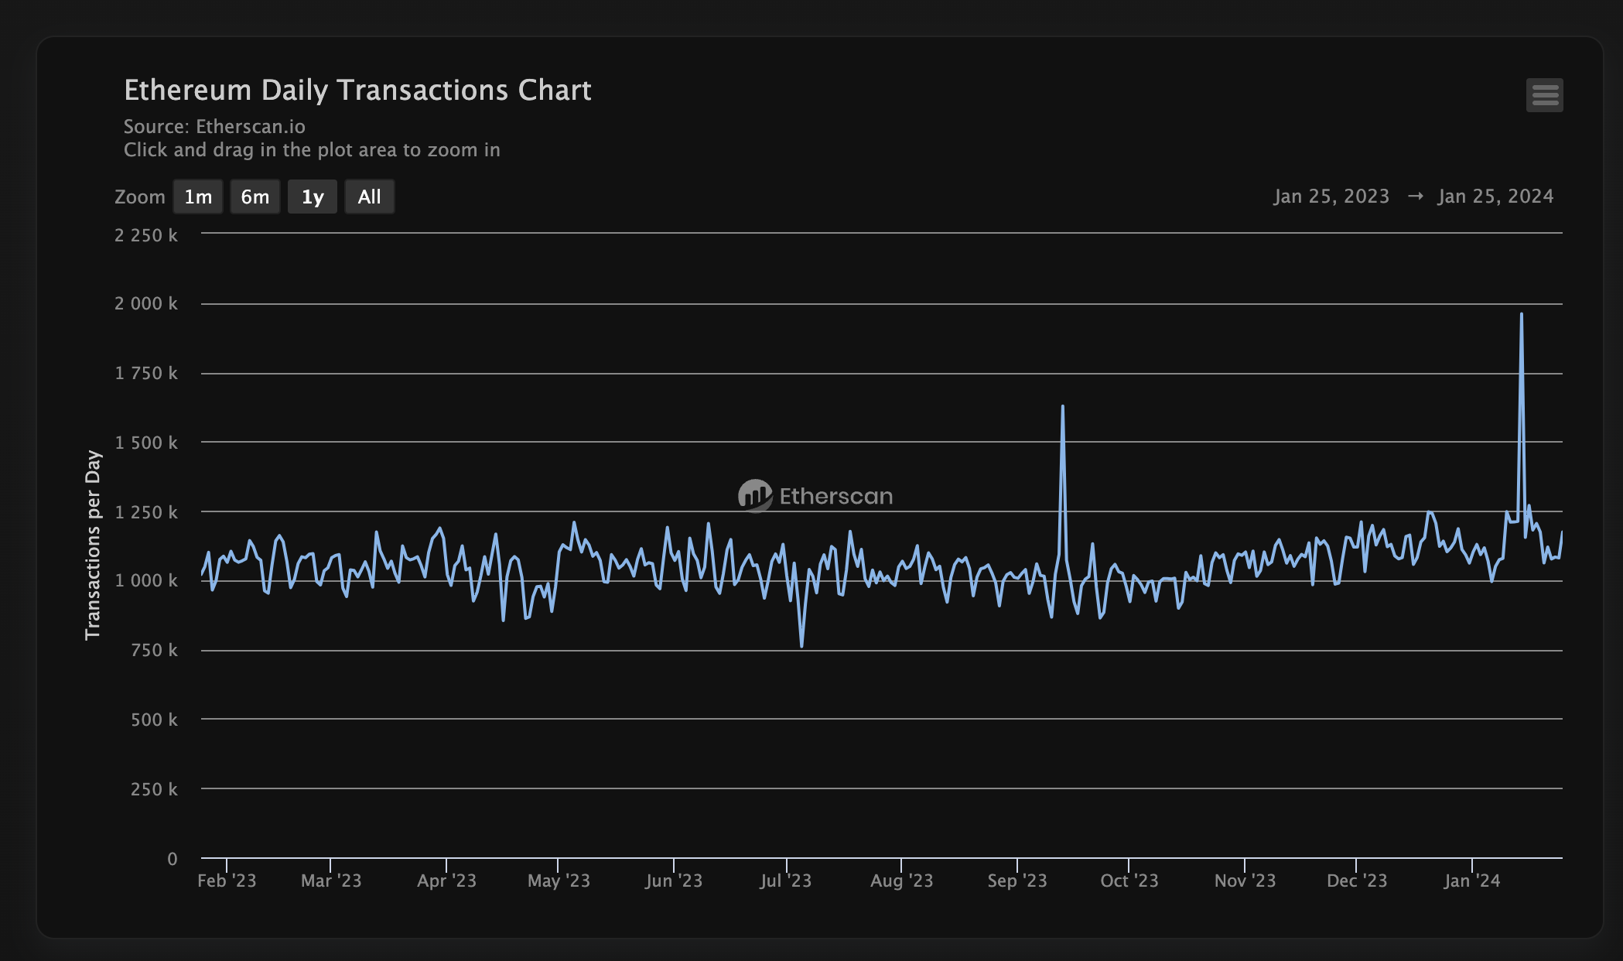Screen dimensions: 1623x961
Task: Click the 1 500 k y-axis label
Action: [x=146, y=443]
